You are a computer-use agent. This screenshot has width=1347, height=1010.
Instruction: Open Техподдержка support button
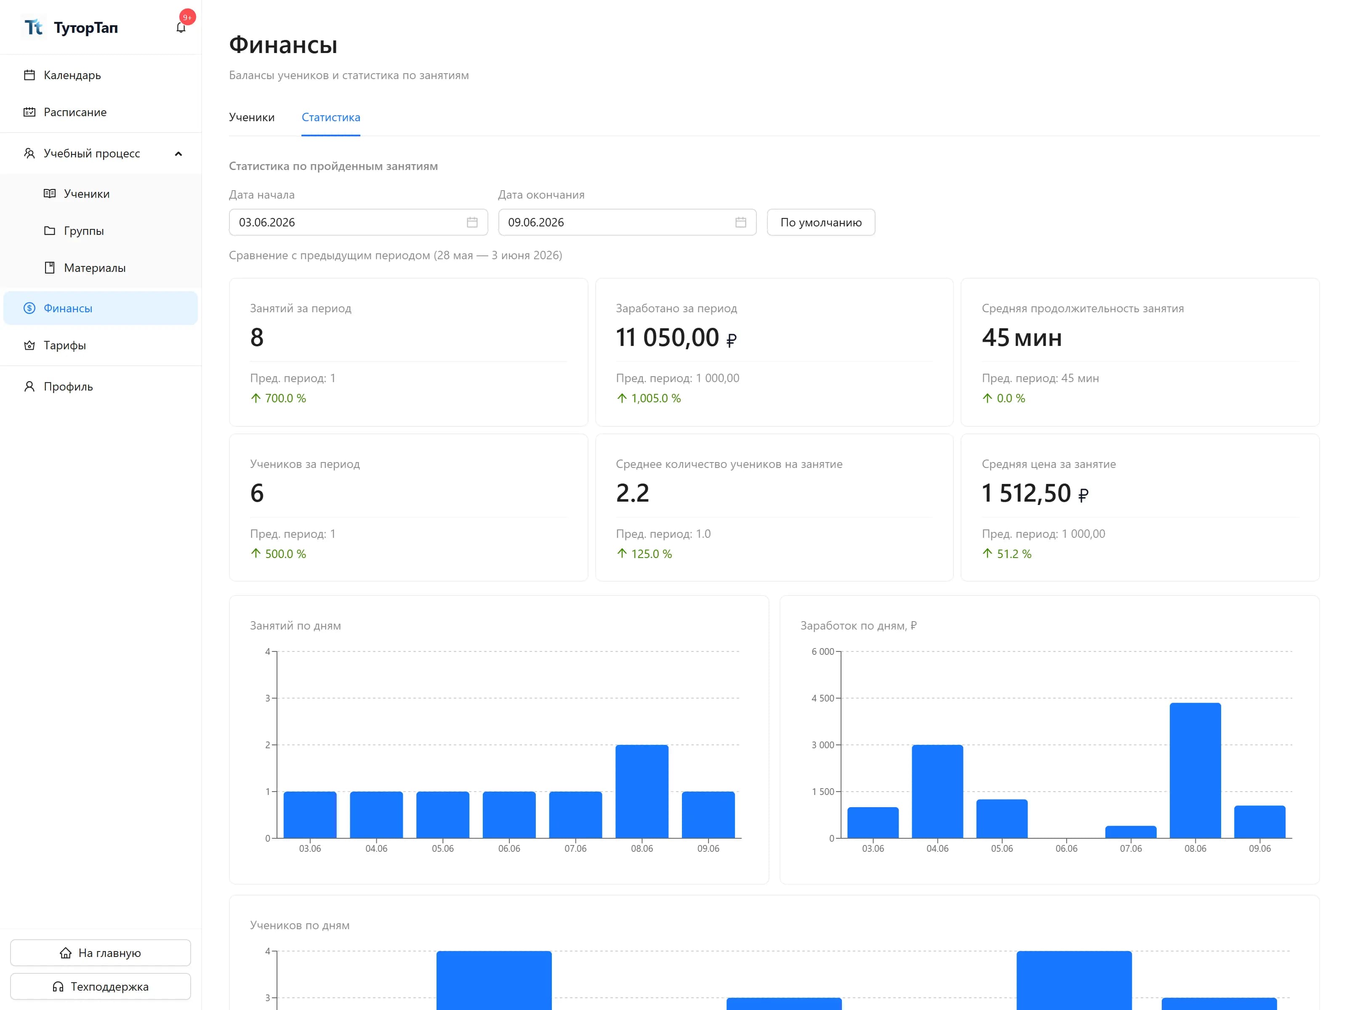click(x=101, y=986)
